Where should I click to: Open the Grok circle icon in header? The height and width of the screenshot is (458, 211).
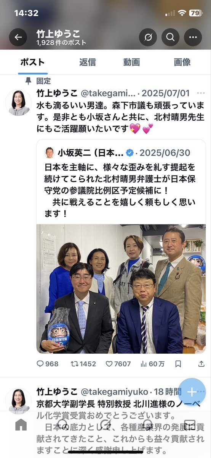tap(148, 37)
